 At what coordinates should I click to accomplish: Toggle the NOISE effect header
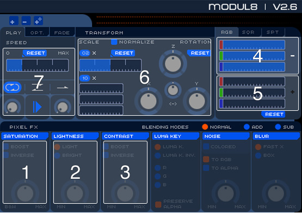pyautogui.click(x=226, y=136)
